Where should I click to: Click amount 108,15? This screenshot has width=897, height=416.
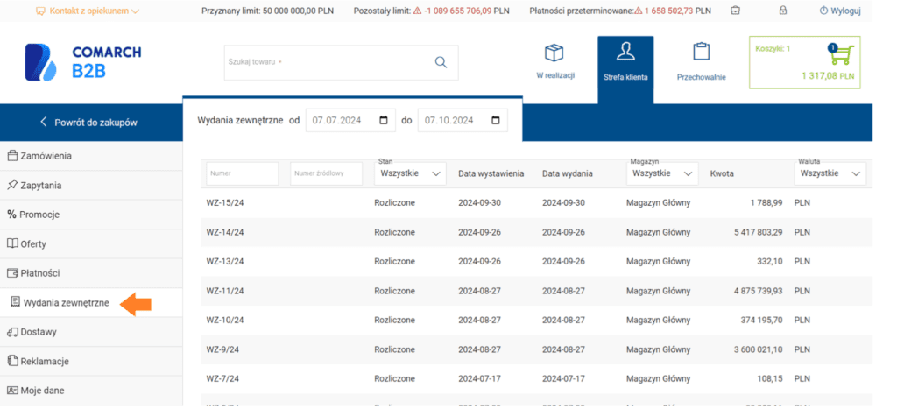(x=771, y=379)
